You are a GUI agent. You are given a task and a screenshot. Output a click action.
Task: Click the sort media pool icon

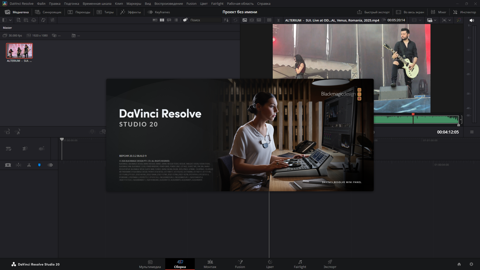(x=226, y=20)
